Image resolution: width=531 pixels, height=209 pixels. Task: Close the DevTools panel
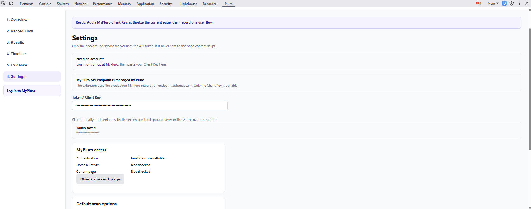point(527,4)
